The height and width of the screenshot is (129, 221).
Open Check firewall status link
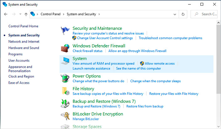[x=87, y=51]
